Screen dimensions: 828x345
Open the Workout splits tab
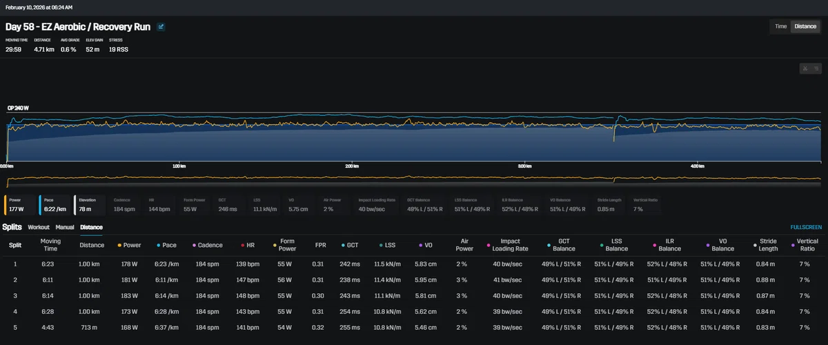[39, 227]
